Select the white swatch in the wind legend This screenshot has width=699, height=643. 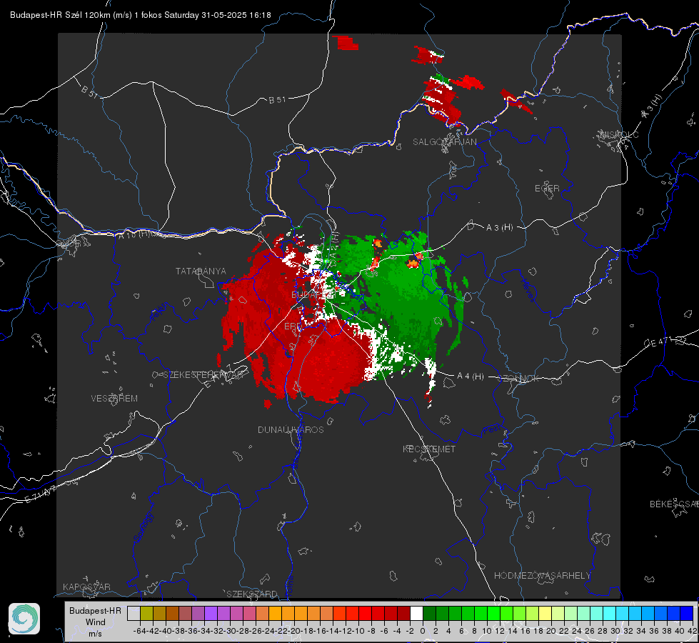point(416,613)
